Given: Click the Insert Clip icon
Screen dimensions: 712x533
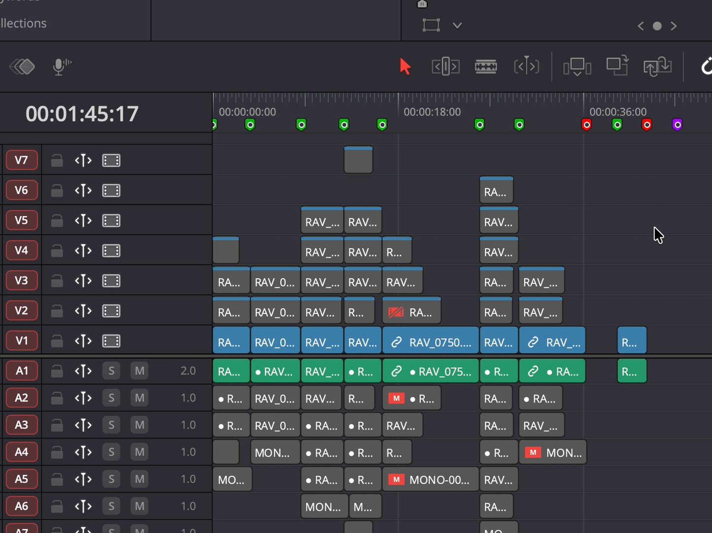Looking at the screenshot, I should (577, 66).
